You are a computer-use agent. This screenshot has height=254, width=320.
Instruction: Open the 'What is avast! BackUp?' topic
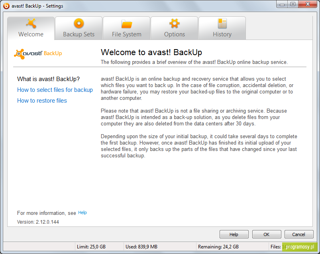tap(48, 79)
